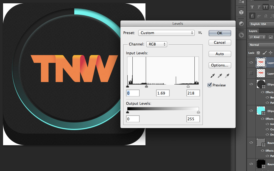Screen dimensions: 274x171
Task: Show the hidden TNW layer
Action: (251, 73)
